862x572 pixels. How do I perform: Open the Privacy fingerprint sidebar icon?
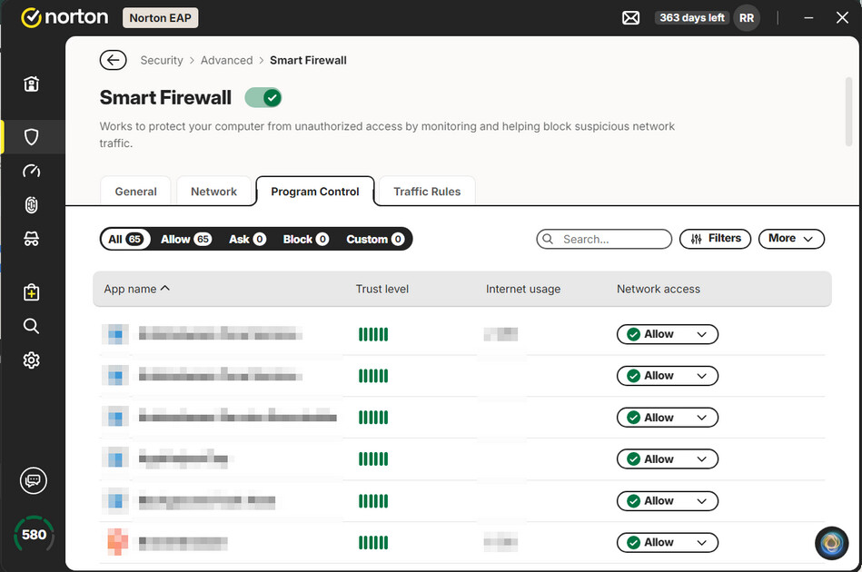(31, 205)
